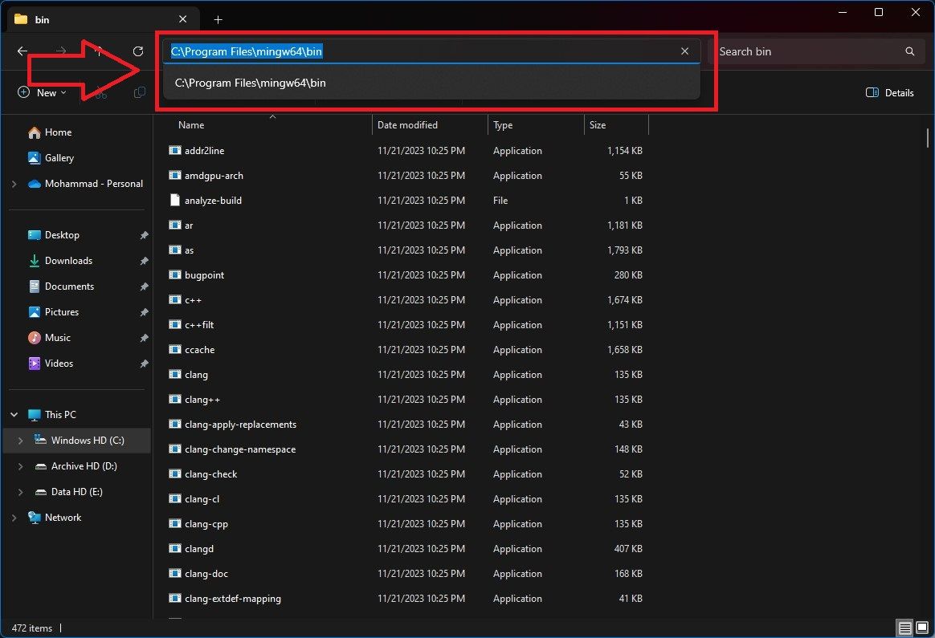Switch to large thumbnails view icon

(x=922, y=628)
